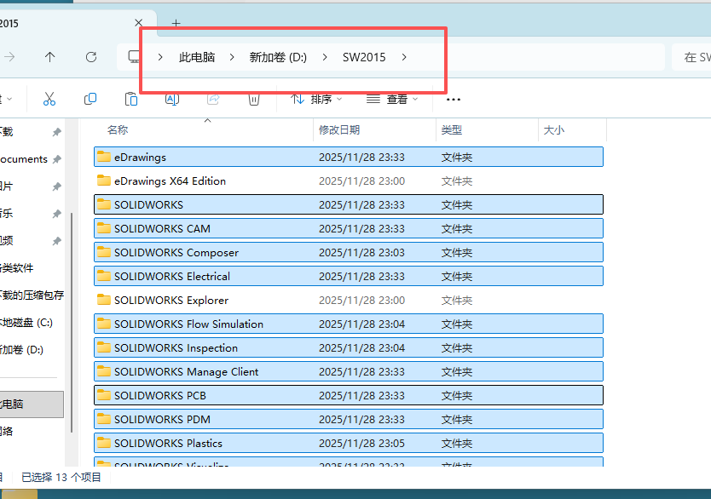Select the Cut (scissors) icon on toolbar
The image size is (711, 499).
49,99
